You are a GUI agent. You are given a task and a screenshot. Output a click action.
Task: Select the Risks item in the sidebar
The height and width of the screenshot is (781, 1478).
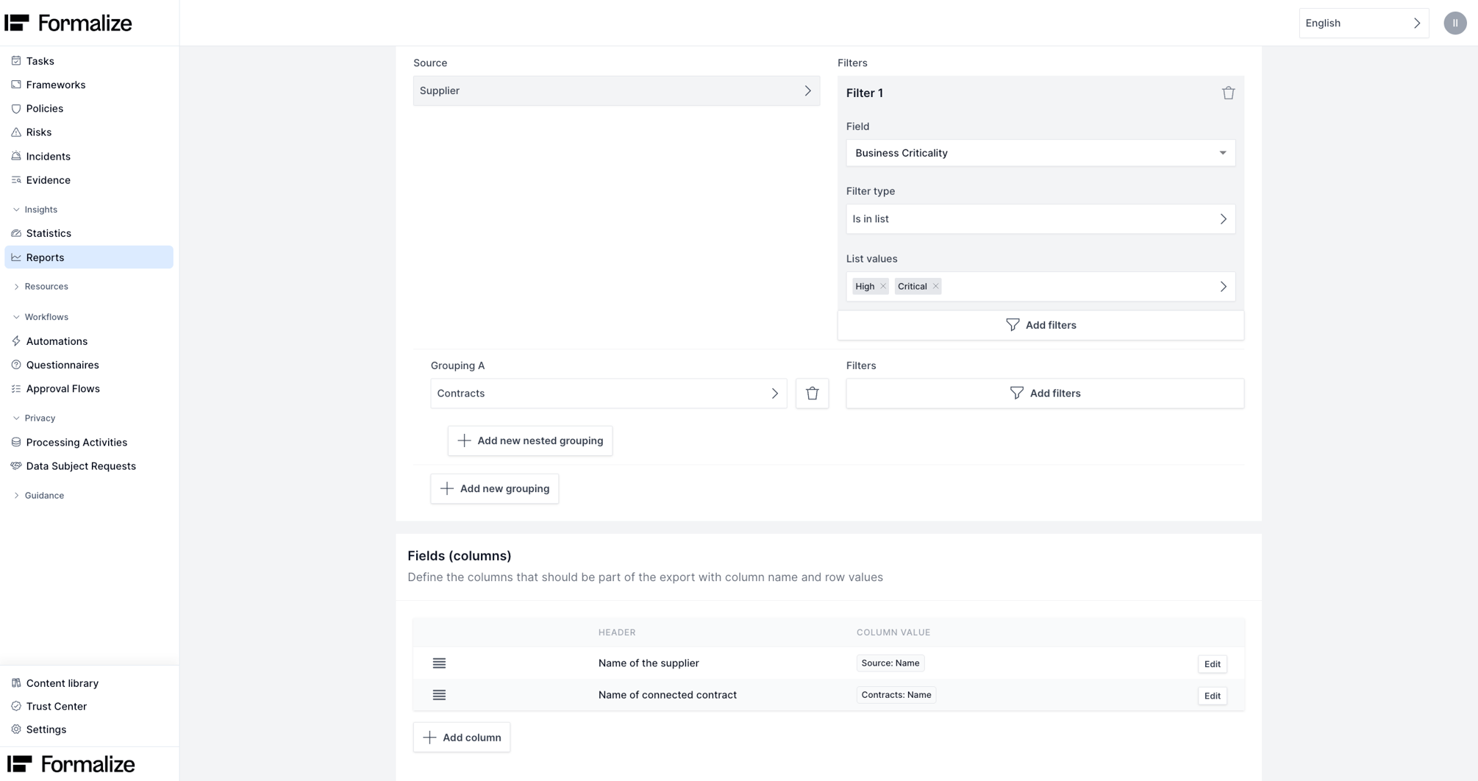click(x=38, y=132)
